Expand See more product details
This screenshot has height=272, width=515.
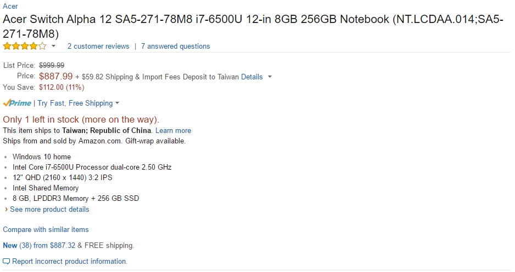click(49, 210)
